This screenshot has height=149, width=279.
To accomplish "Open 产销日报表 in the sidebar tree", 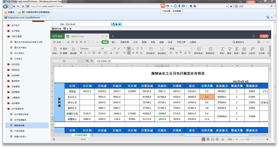I will pyautogui.click(x=19, y=131).
